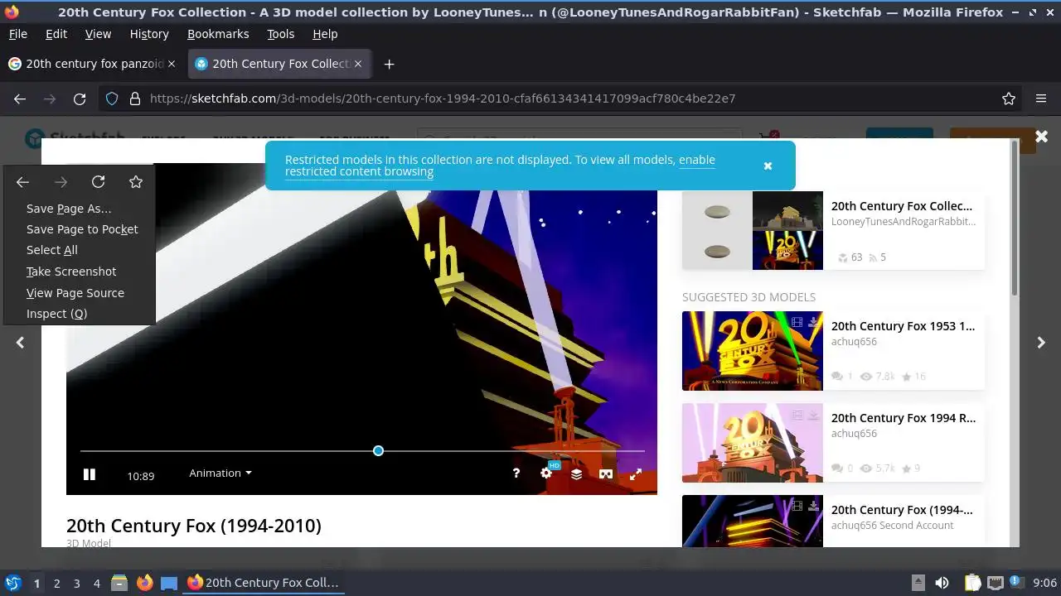1061x596 pixels.
Task: Click LooneyTunesAndRogarRabbit... author name
Action: pos(904,222)
